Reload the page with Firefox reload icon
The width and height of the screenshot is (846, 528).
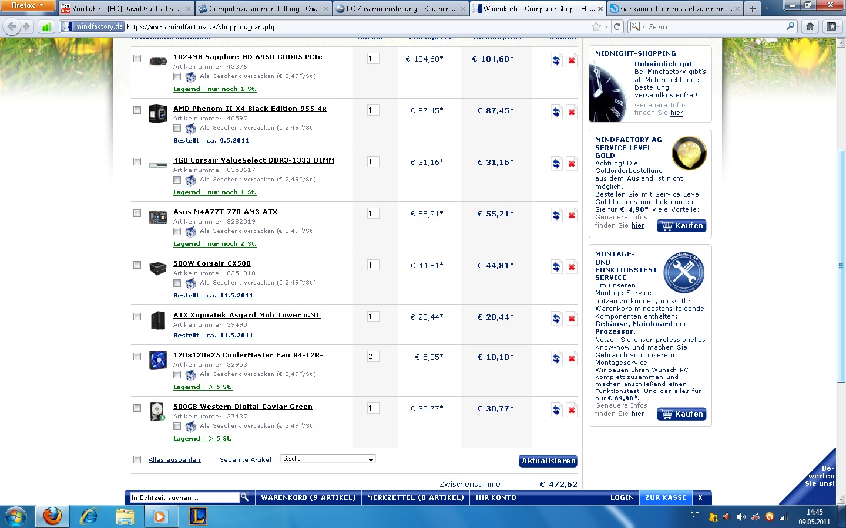(x=617, y=26)
